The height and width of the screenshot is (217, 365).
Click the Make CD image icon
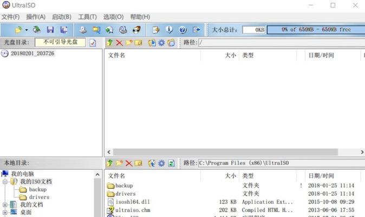(x=83, y=30)
